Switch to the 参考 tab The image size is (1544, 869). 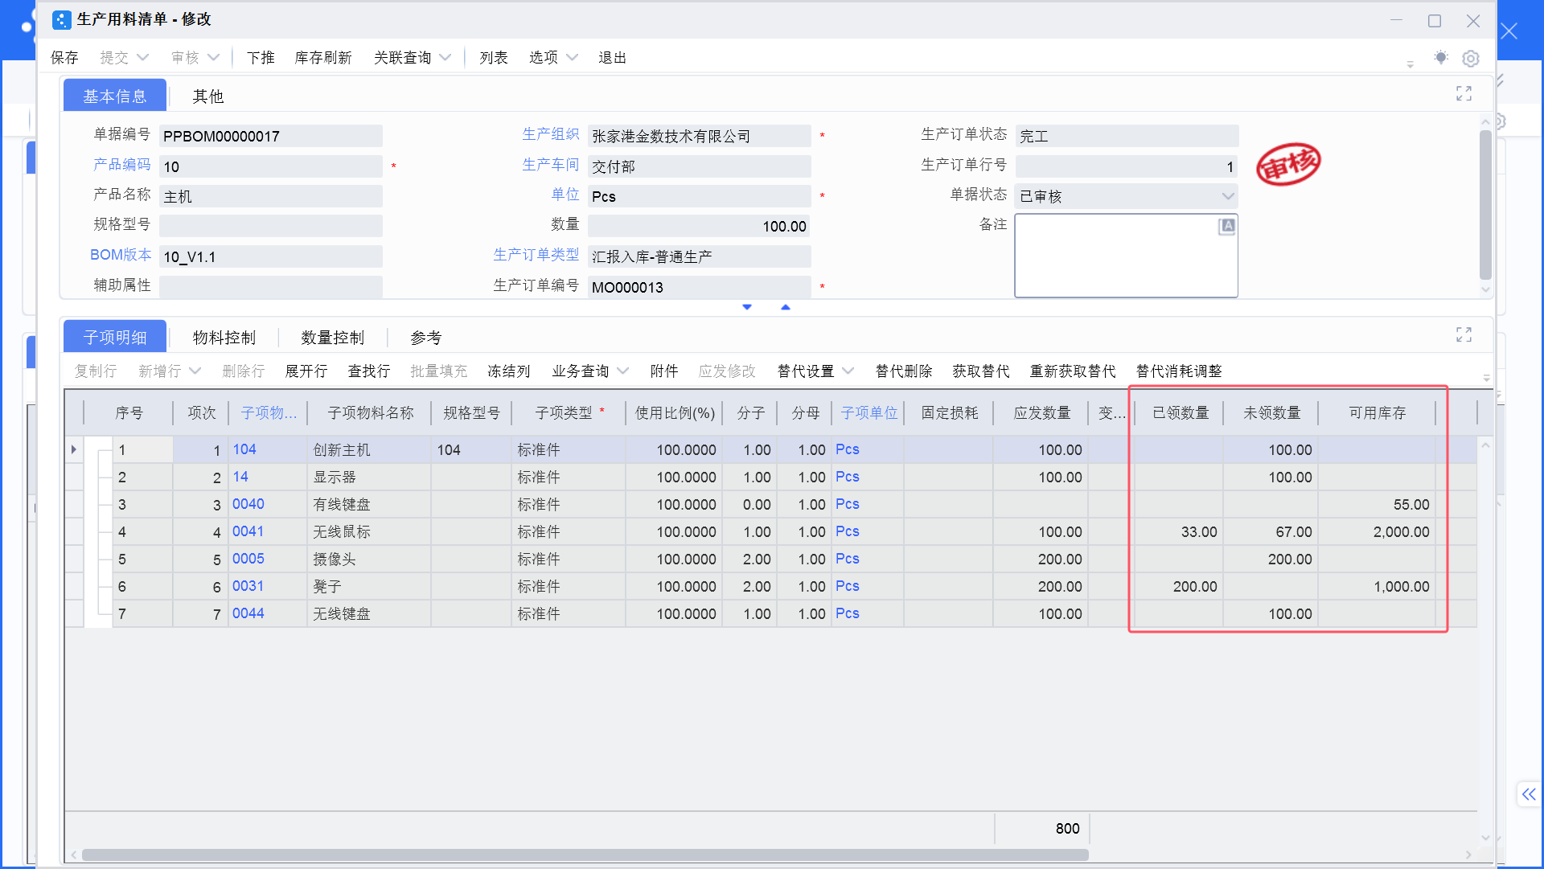[426, 337]
